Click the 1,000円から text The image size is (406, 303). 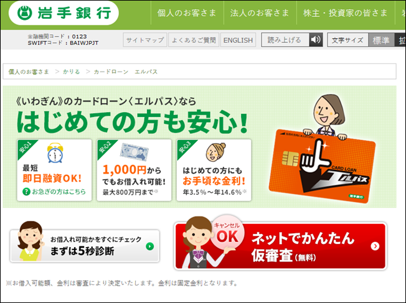pos(132,170)
